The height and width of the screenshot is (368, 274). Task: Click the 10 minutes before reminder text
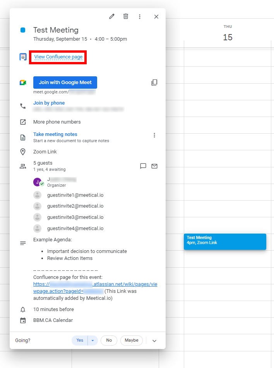click(53, 310)
